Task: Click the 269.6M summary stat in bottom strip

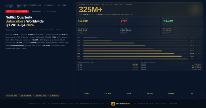Action: pos(171,94)
